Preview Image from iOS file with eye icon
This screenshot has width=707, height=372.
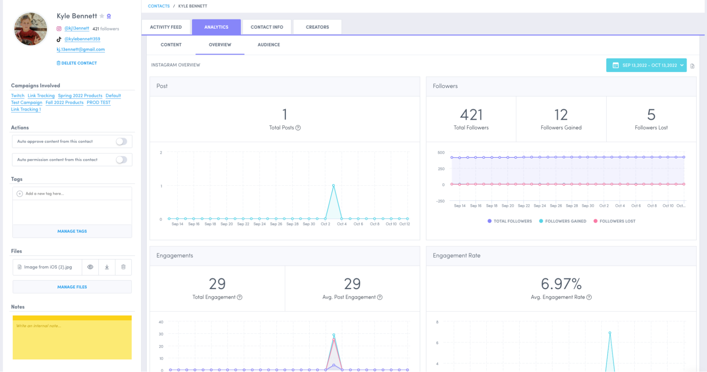tap(90, 267)
